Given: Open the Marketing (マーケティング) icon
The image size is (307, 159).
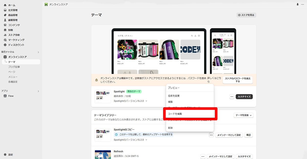Looking at the screenshot, I should [5, 40].
